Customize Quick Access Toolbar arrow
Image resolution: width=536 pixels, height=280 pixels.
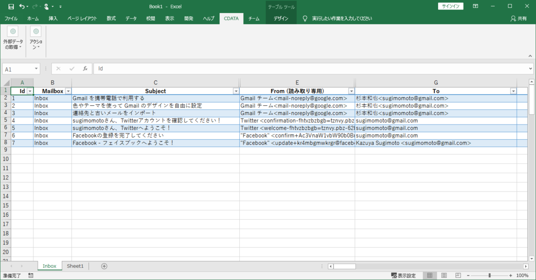coord(61,6)
